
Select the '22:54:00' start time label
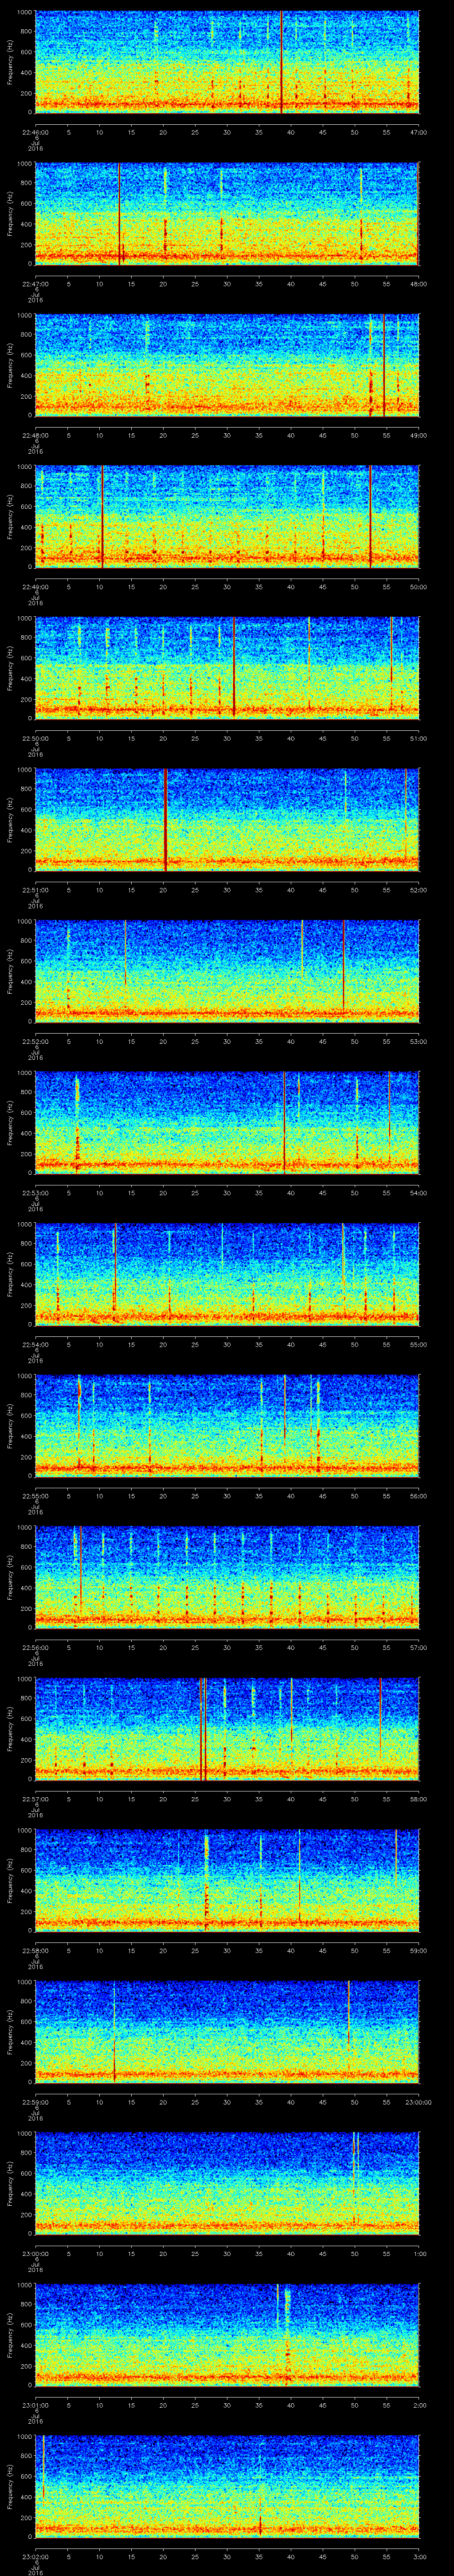click(36, 1344)
